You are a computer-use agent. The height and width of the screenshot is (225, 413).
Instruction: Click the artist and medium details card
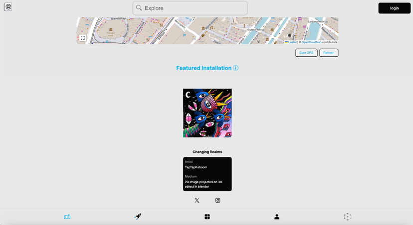[207, 174]
